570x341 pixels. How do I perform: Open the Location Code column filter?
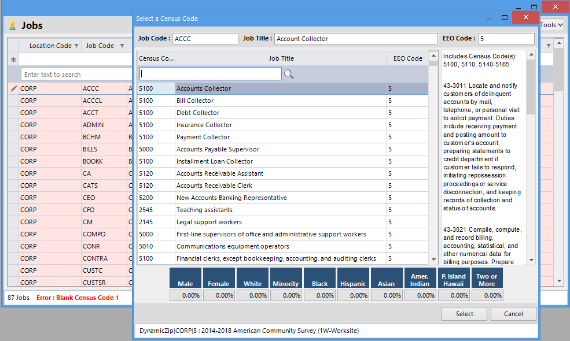(76, 46)
